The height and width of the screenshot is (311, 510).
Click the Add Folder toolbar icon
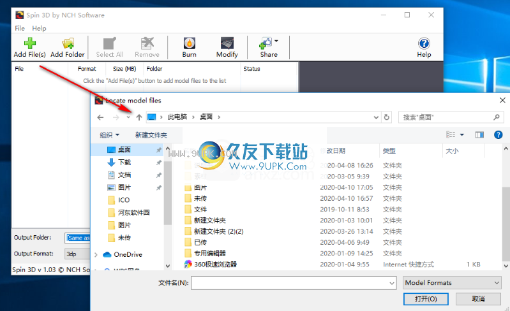pyautogui.click(x=68, y=43)
